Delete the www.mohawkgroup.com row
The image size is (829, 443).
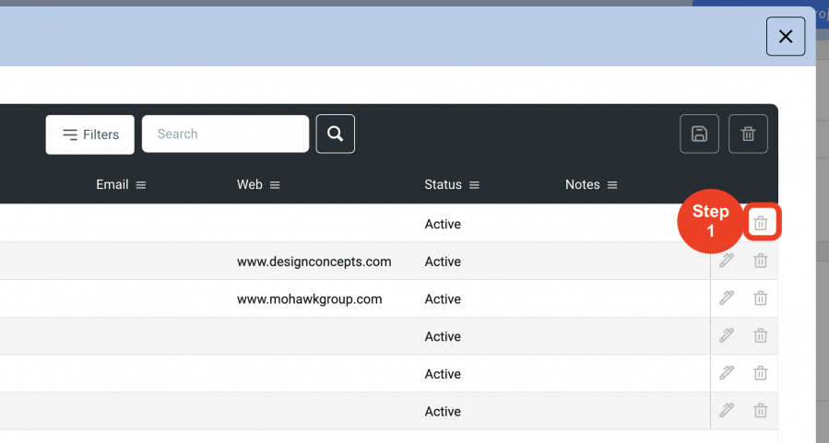(760, 297)
